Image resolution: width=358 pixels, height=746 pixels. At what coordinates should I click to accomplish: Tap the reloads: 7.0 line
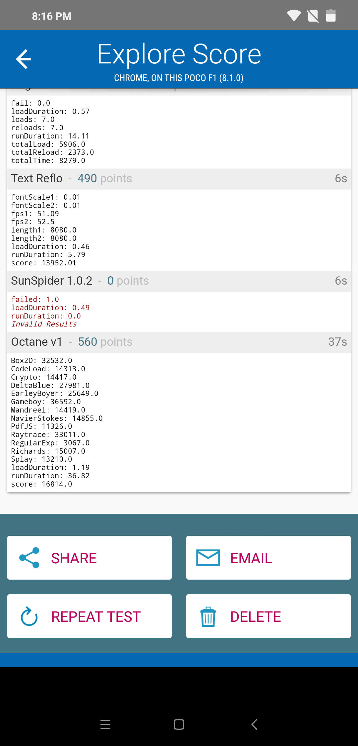(x=37, y=128)
